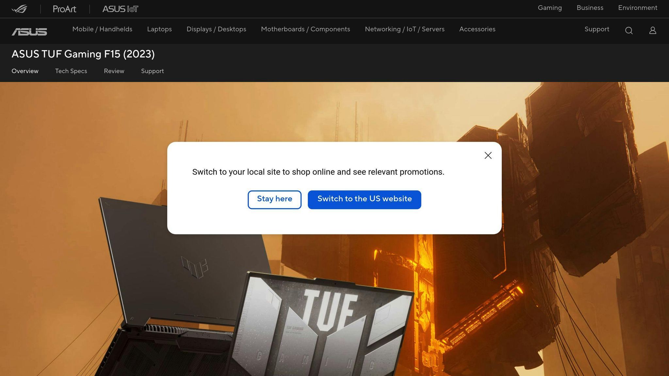This screenshot has height=376, width=669.
Task: Click the Stay here button
Action: click(x=274, y=199)
